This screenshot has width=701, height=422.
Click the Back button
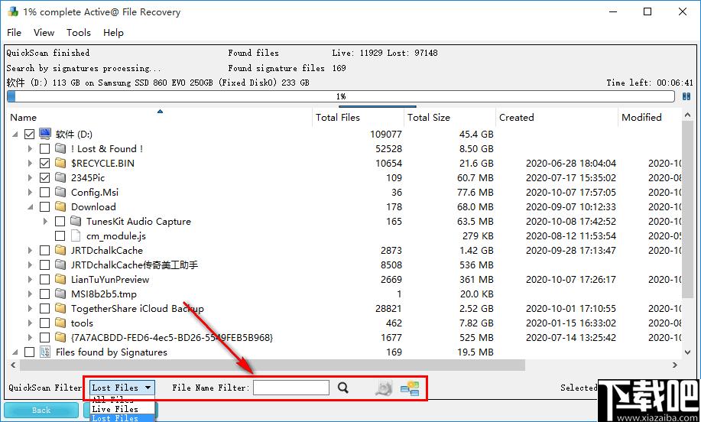point(41,411)
